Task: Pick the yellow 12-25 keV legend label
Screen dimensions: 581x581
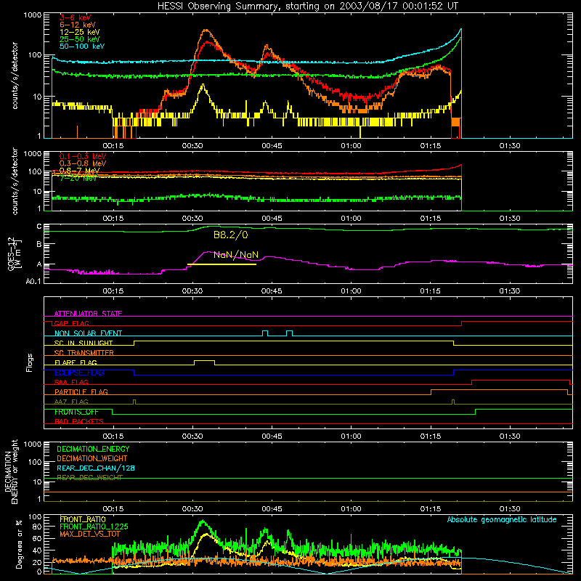Action: point(80,32)
